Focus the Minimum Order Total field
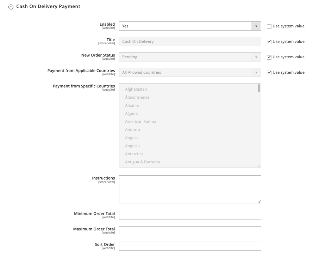Screen dimensions: 313x255 190,215
